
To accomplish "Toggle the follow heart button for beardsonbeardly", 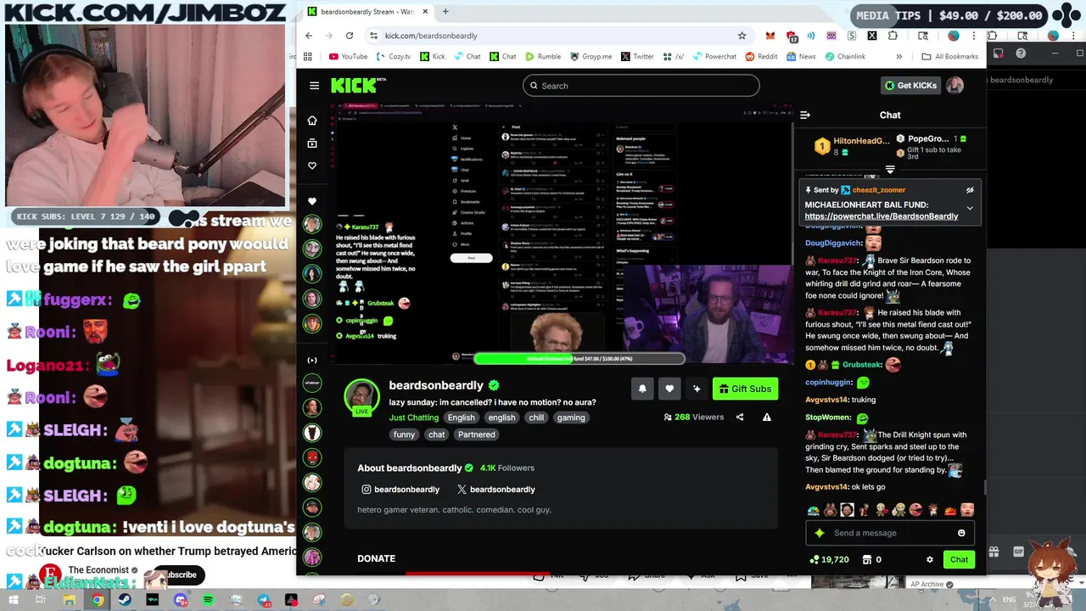I will [x=669, y=389].
